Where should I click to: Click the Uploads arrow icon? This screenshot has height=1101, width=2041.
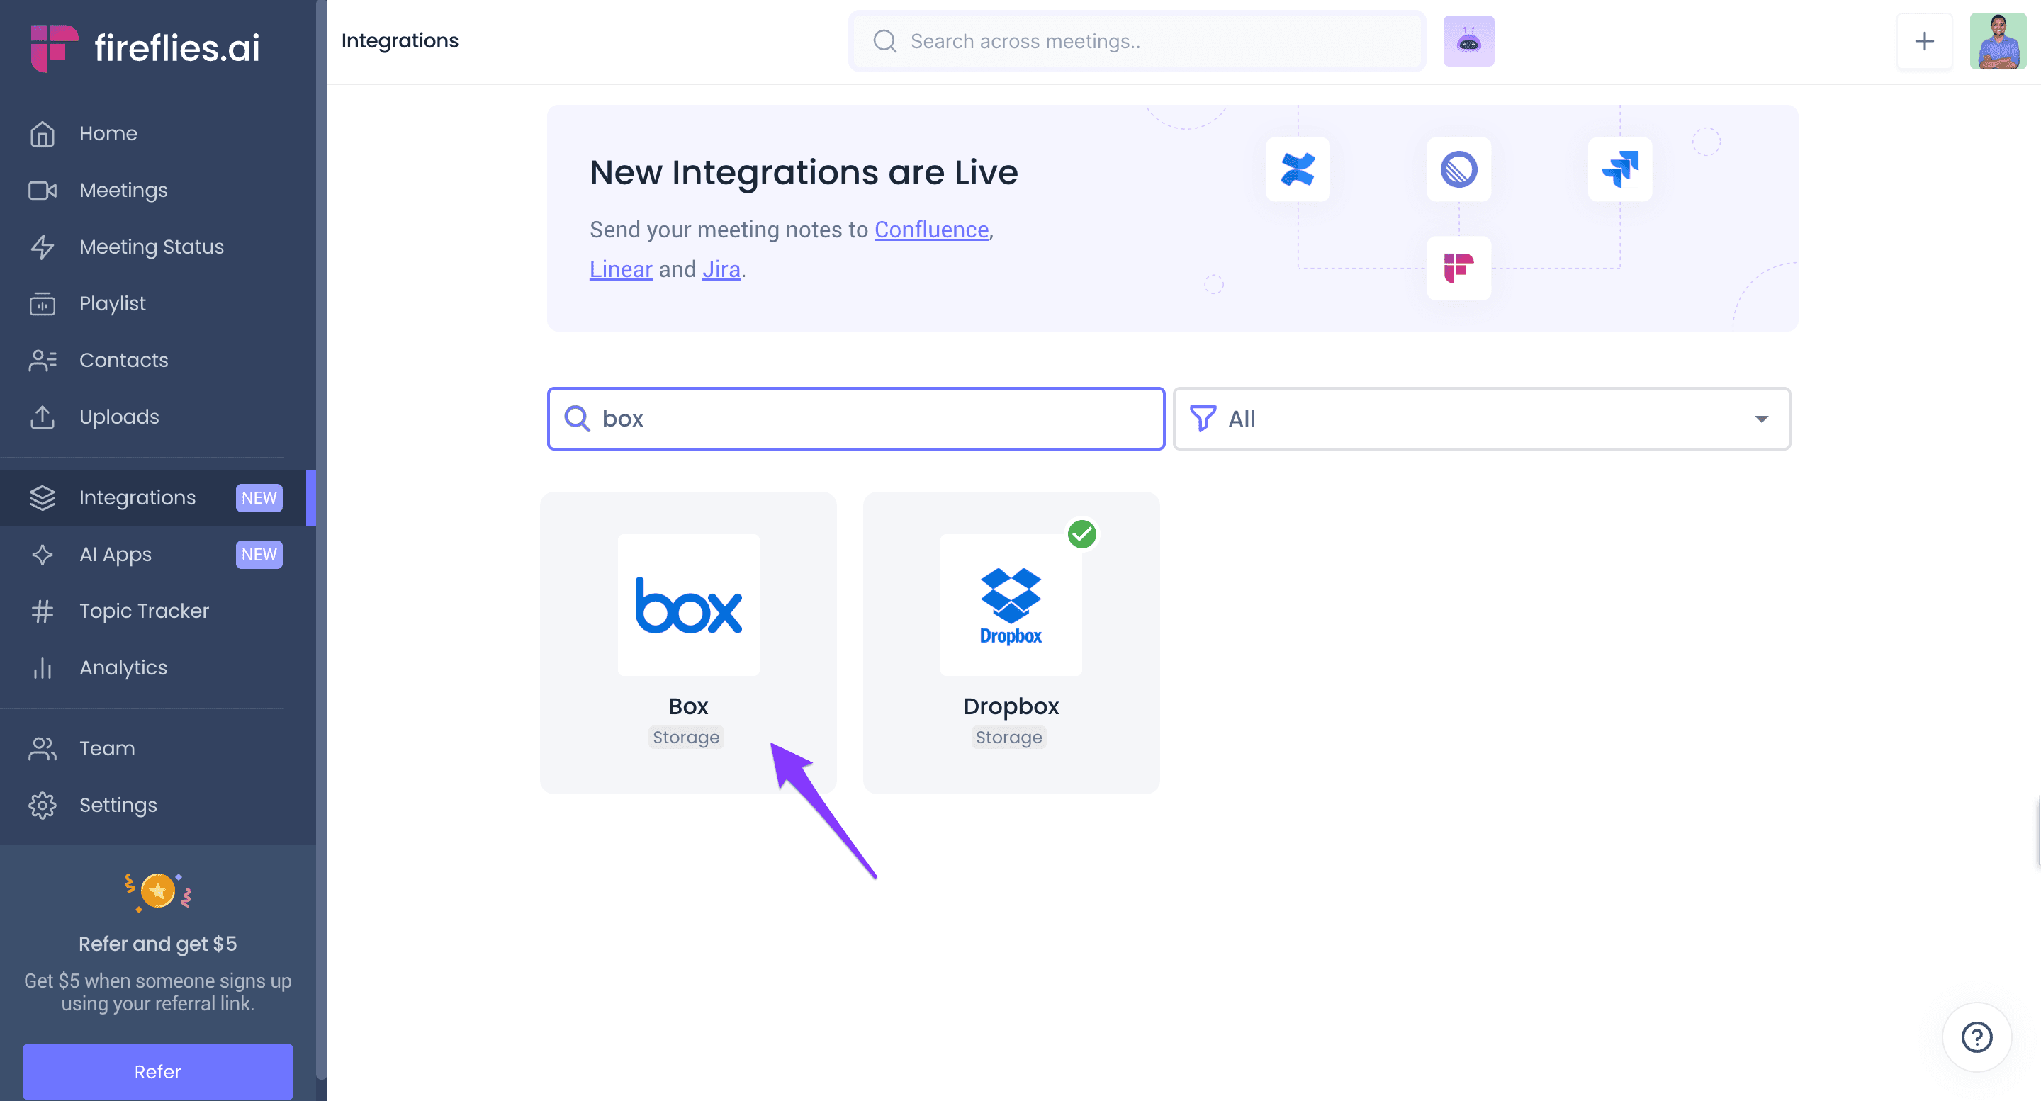click(42, 417)
